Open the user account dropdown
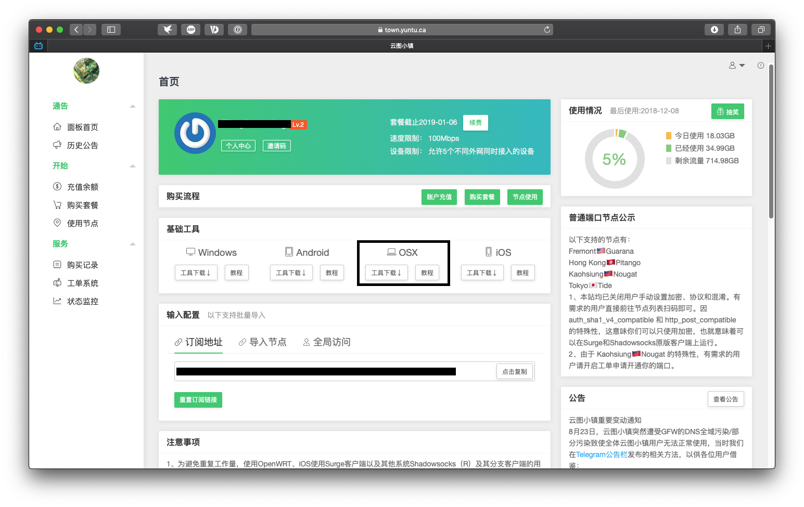 736,66
